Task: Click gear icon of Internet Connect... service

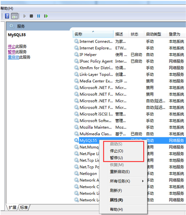Action: tap(76, 41)
